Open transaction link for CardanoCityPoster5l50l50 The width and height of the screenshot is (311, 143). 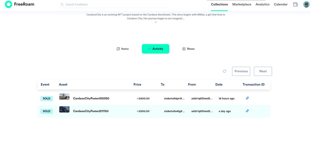pyautogui.click(x=247, y=98)
